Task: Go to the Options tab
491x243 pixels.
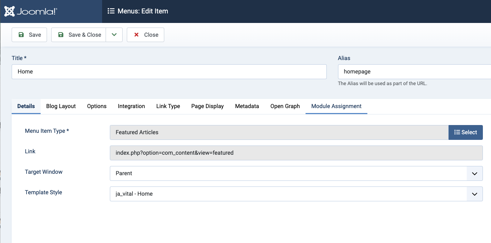Action: [97, 106]
